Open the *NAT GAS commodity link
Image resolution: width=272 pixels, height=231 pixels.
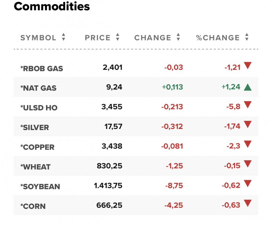coord(38,88)
